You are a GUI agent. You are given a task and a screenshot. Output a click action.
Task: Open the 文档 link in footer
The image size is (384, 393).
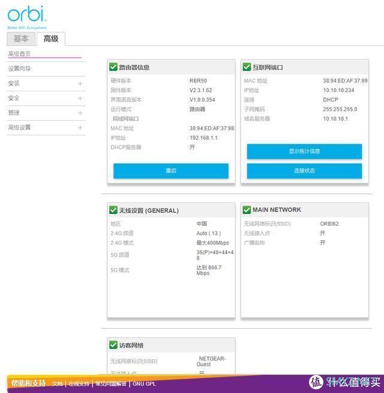pos(58,384)
